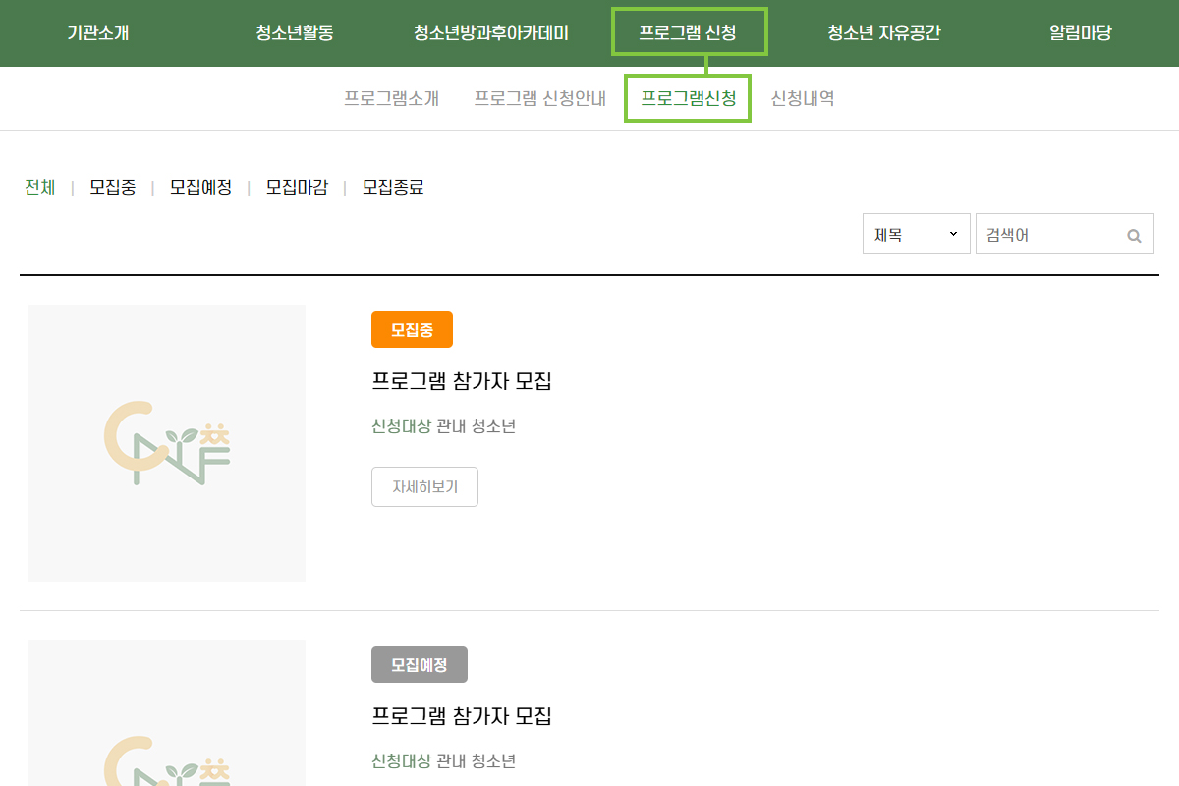Image resolution: width=1179 pixels, height=786 pixels.
Task: Select the 프로그램신청 submenu
Action: click(x=688, y=98)
